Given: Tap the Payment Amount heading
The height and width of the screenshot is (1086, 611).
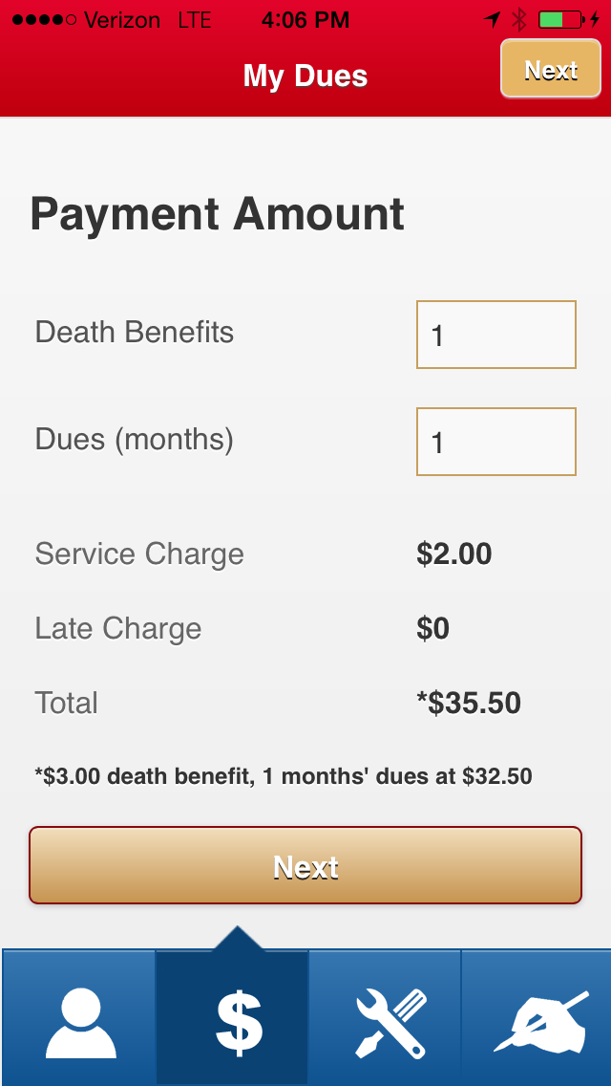Looking at the screenshot, I should click(x=218, y=214).
